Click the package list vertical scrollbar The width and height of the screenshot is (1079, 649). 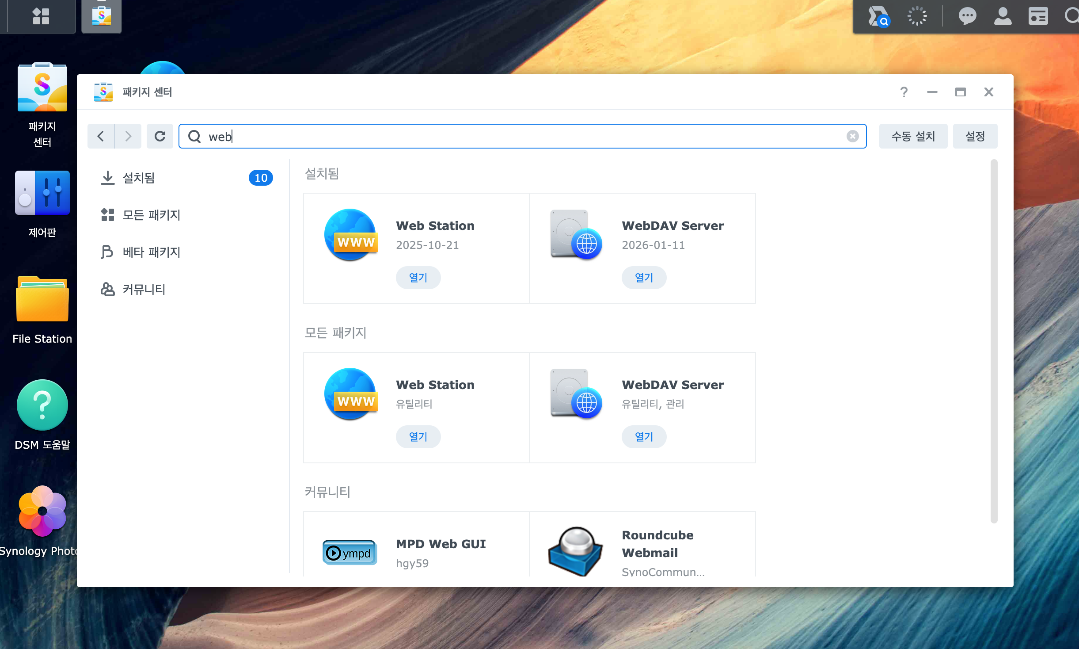(994, 341)
